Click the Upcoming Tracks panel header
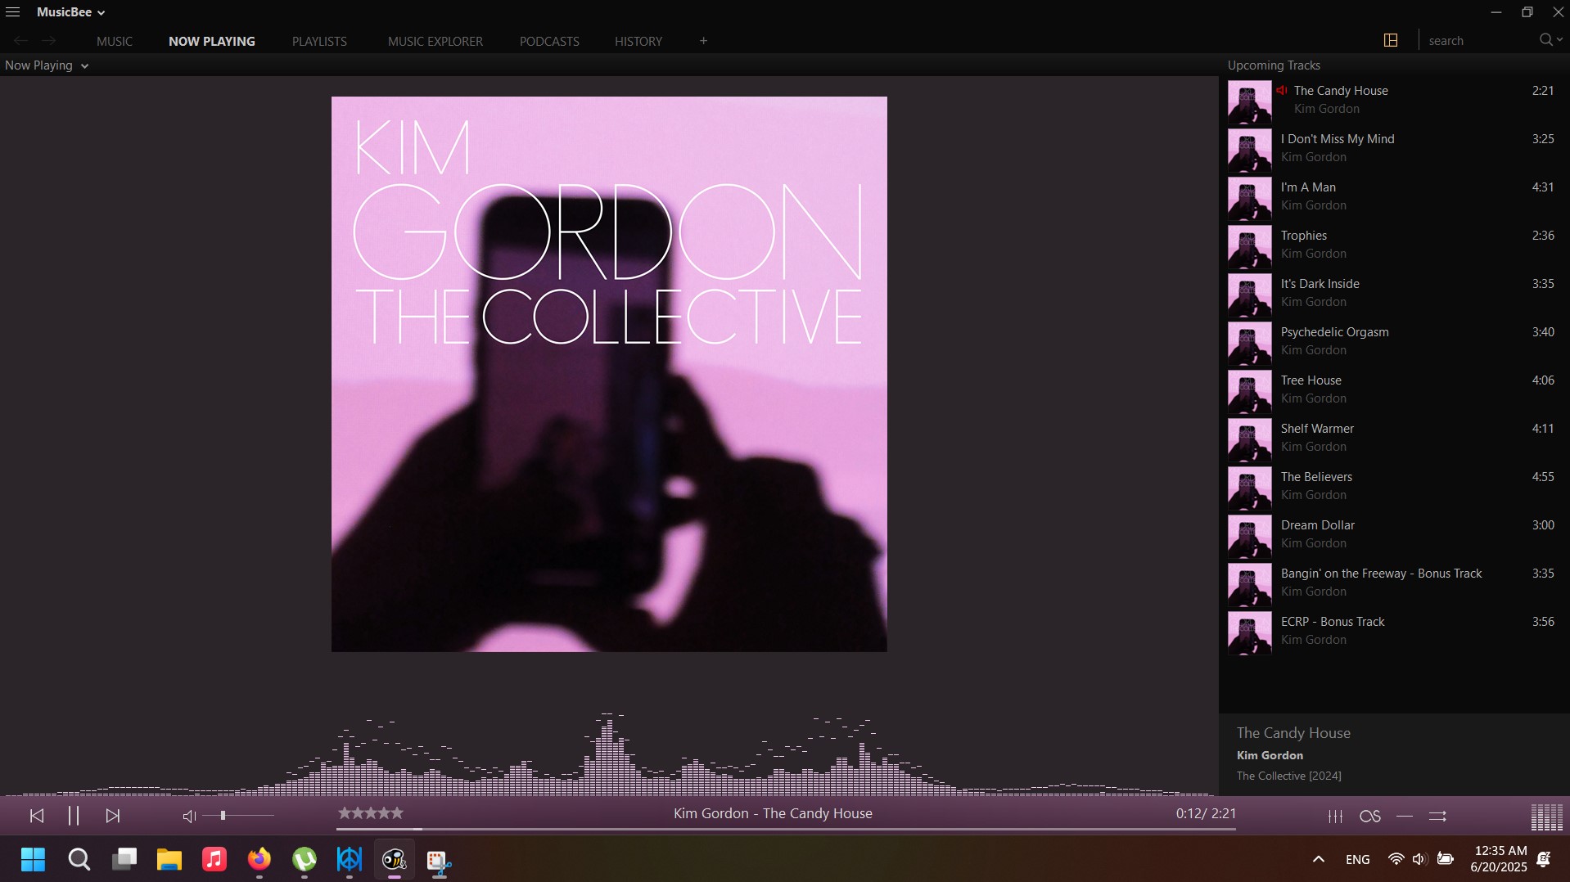The height and width of the screenshot is (882, 1570). tap(1274, 65)
